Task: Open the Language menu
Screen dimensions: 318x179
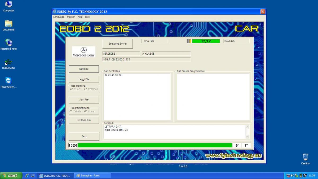Action: pyautogui.click(x=59, y=17)
